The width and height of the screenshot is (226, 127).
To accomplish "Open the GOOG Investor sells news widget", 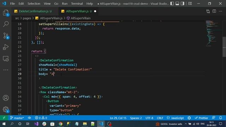I will (x=169, y=124).
